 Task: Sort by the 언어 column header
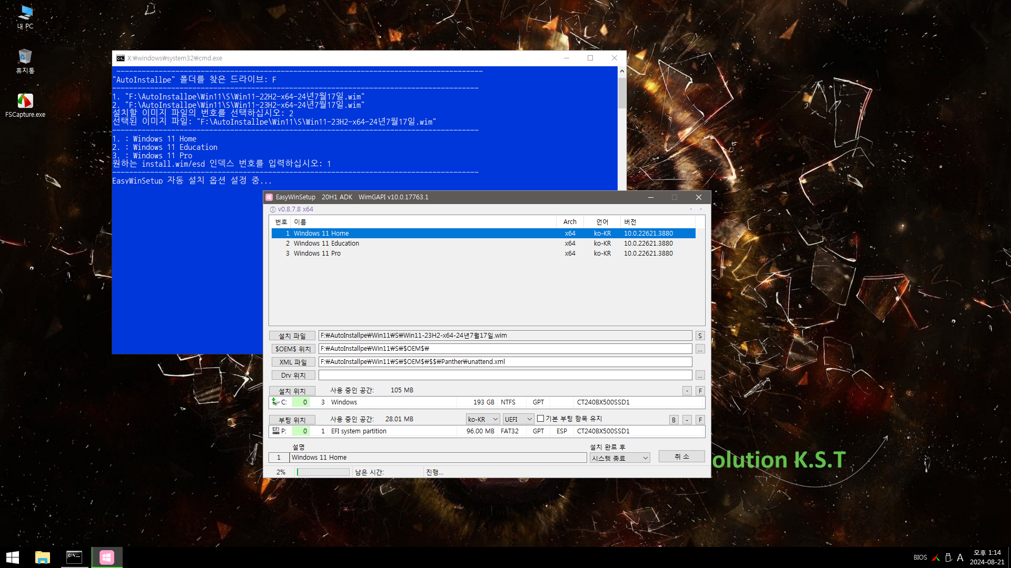coord(602,222)
